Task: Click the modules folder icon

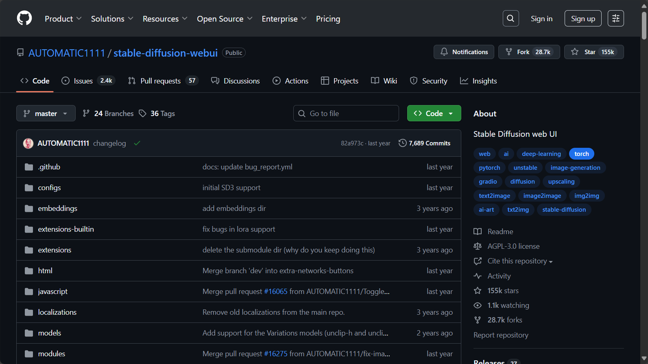Action: 29,354
